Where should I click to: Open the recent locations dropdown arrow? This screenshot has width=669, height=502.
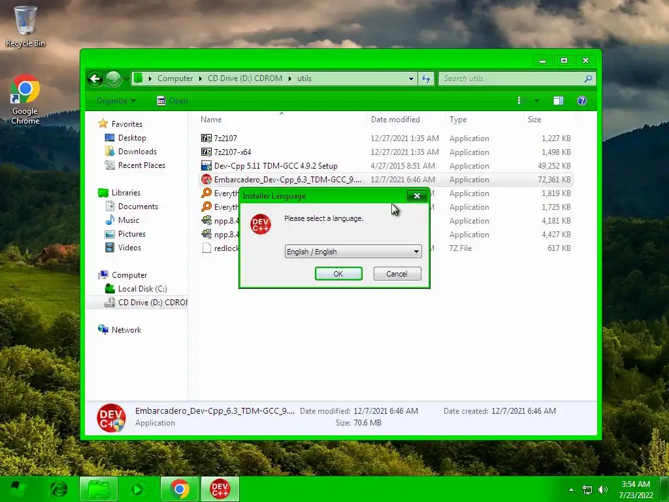coord(126,78)
